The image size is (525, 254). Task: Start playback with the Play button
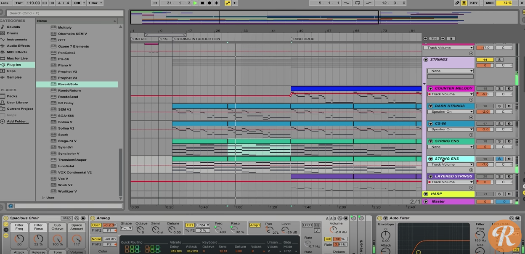tap(195, 3)
